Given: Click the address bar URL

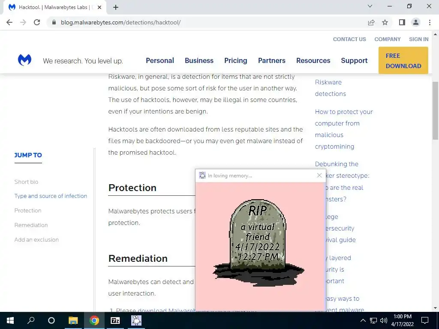Looking at the screenshot, I should point(120,22).
